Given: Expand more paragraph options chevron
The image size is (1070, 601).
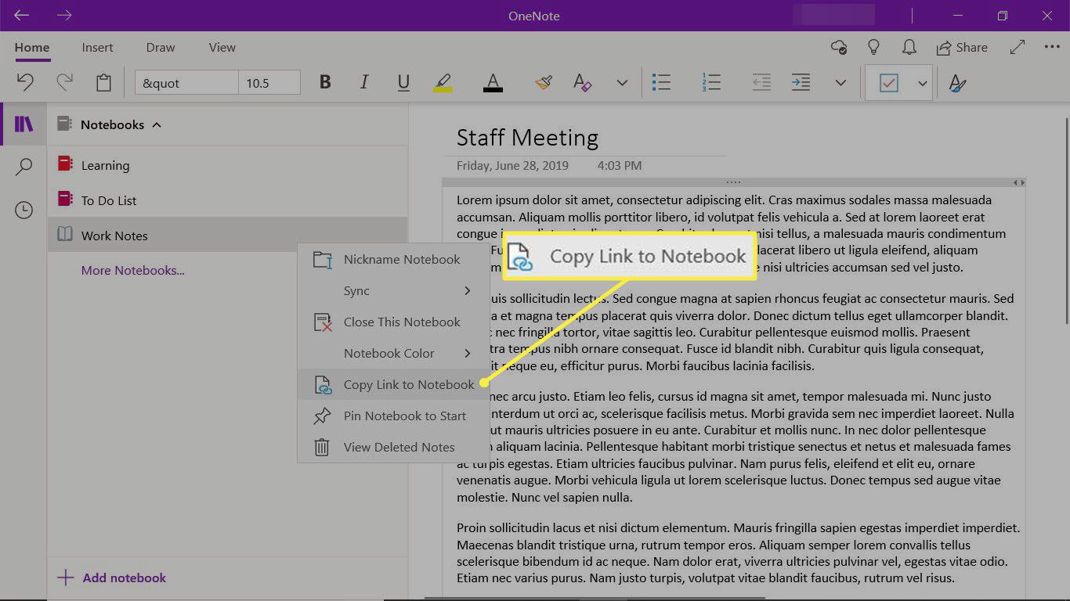Looking at the screenshot, I should [840, 82].
